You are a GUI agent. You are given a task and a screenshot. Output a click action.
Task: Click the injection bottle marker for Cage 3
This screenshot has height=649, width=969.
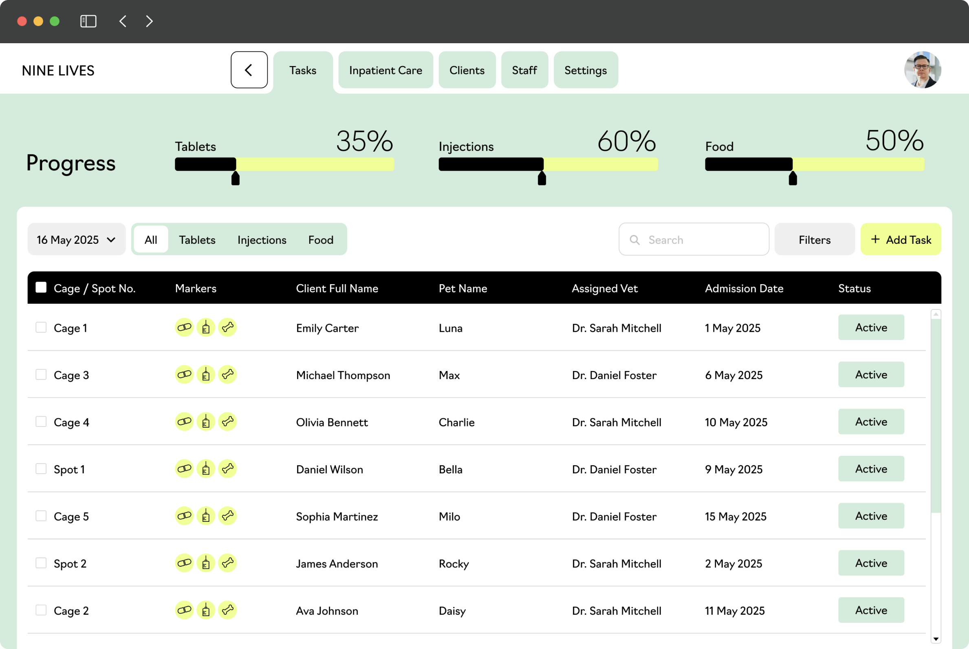tap(206, 375)
